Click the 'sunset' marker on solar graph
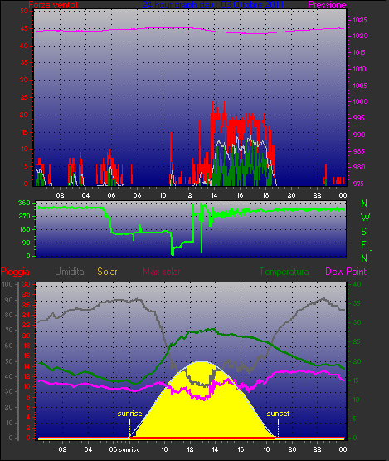The width and height of the screenshot is (389, 461). pos(278,414)
